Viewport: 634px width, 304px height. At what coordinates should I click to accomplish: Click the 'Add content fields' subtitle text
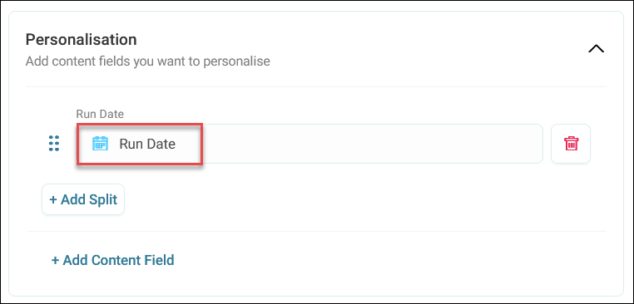147,61
